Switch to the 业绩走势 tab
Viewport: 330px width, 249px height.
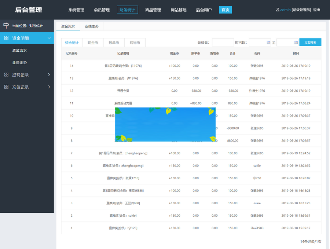92,26
